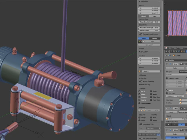This screenshot has width=187, height=140.
Task: Click the object icon beside Item name field
Action: click(140, 72)
